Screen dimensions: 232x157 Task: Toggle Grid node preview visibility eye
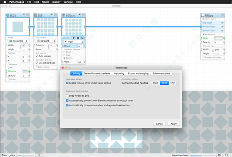52,14
